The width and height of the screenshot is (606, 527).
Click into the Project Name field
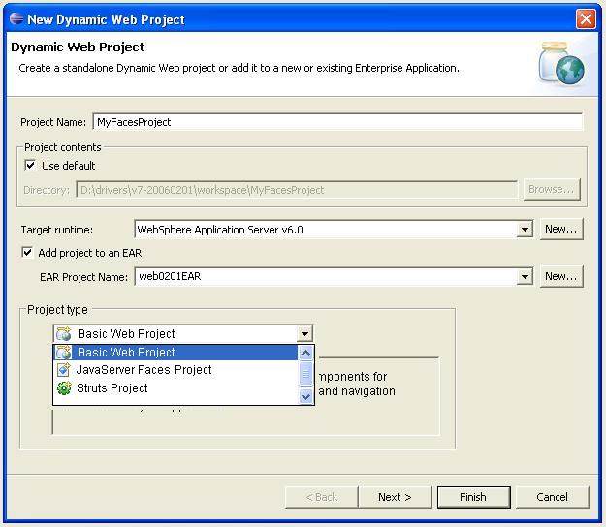click(x=337, y=122)
